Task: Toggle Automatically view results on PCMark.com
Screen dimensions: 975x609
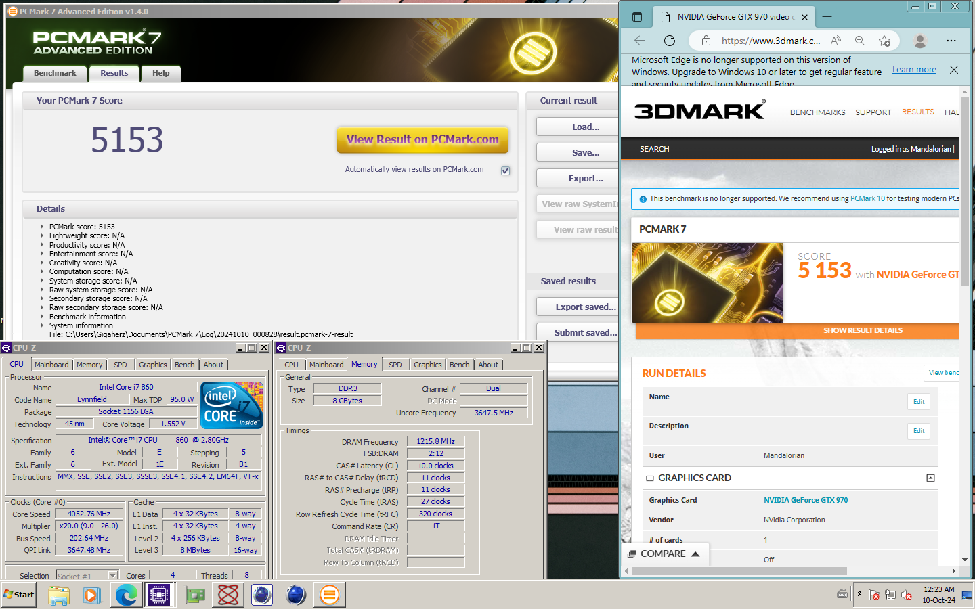Action: (x=505, y=171)
